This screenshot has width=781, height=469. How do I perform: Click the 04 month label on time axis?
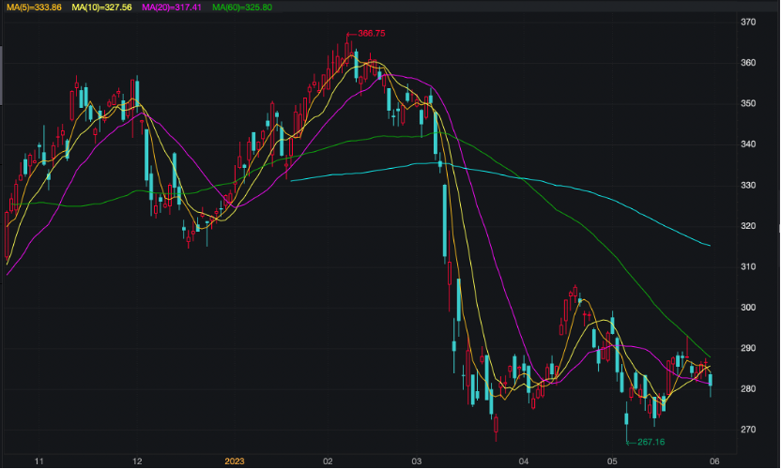(523, 461)
